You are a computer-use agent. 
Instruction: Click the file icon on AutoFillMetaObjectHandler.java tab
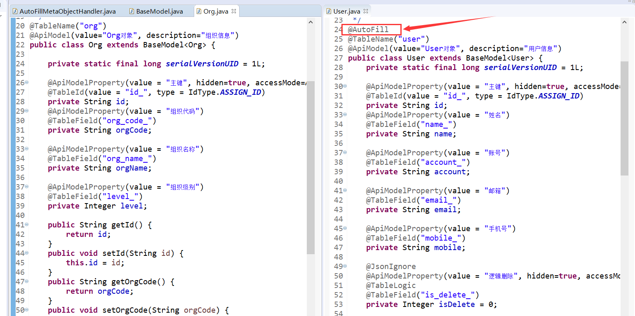[x=15, y=11]
